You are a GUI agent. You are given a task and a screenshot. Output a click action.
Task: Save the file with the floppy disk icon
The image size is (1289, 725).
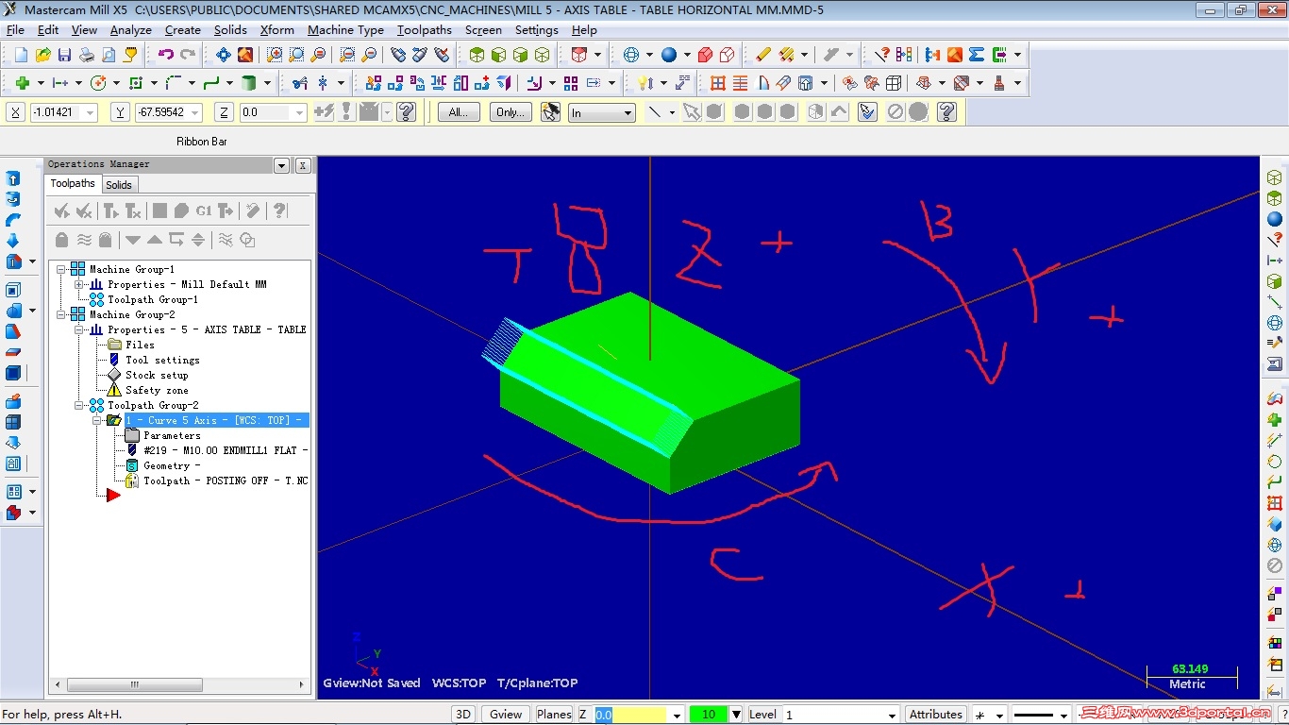pyautogui.click(x=64, y=55)
